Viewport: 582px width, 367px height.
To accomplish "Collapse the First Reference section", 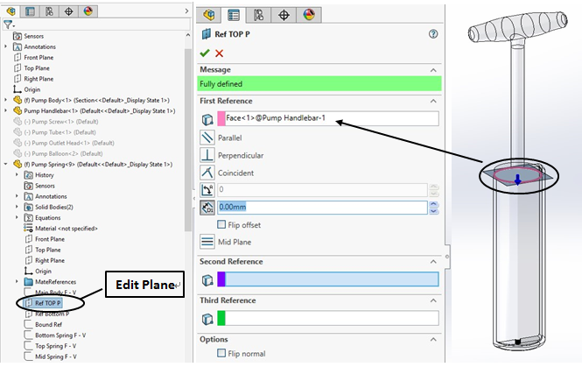I will (x=431, y=102).
